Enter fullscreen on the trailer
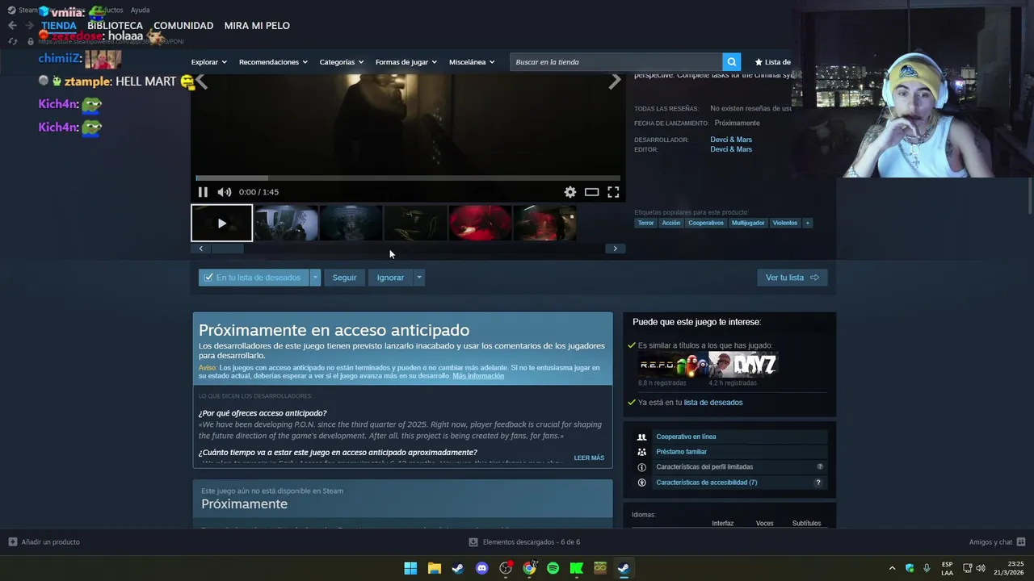 point(613,192)
